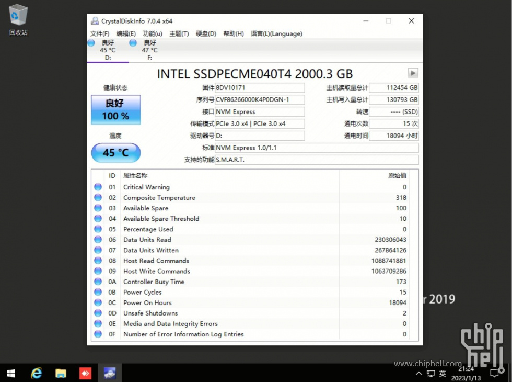Click the status icon for Error Information Log Entries
512x382 pixels.
coord(98,334)
